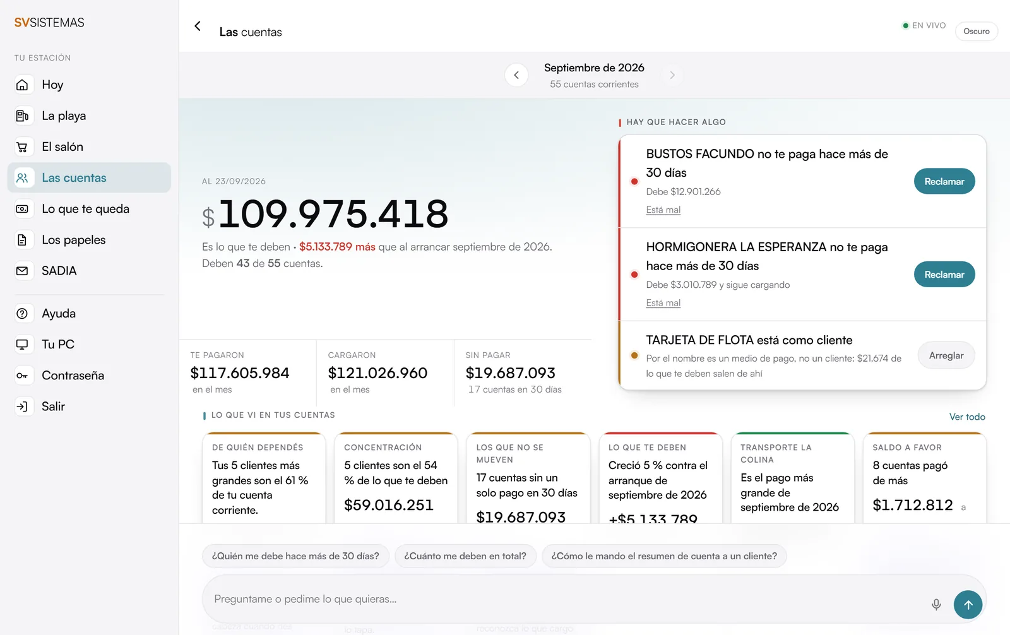
Task: Open the Los que no se mueven card
Action: [528, 478]
